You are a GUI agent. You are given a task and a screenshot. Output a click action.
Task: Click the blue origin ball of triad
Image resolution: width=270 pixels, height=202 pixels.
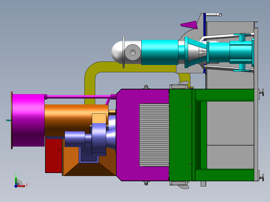point(16,186)
